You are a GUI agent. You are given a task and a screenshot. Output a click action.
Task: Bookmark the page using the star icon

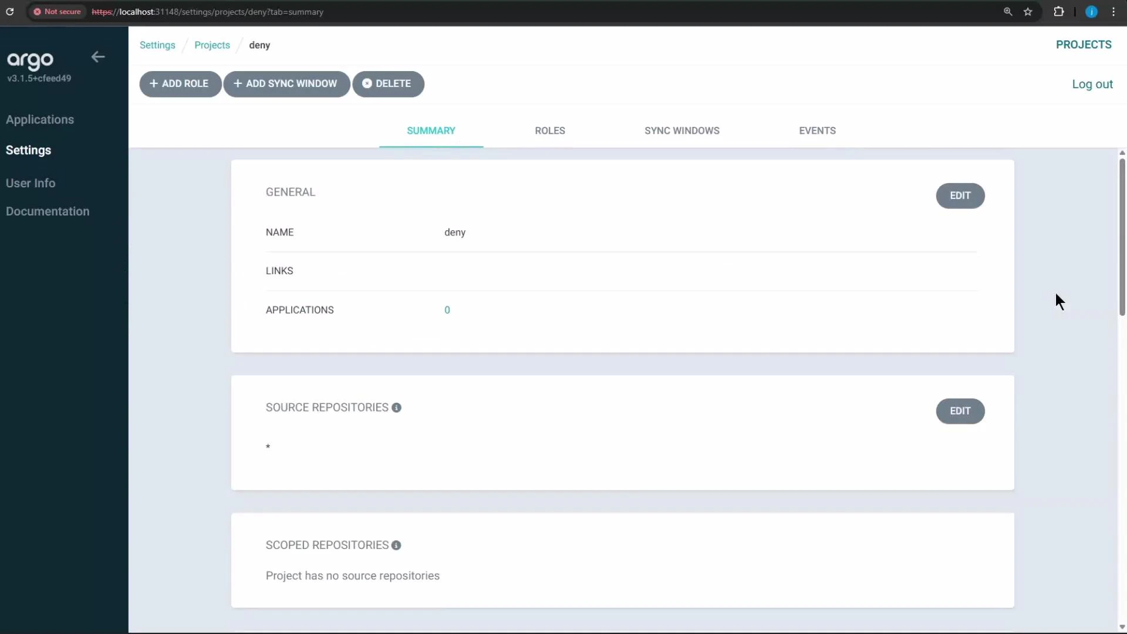tap(1028, 12)
